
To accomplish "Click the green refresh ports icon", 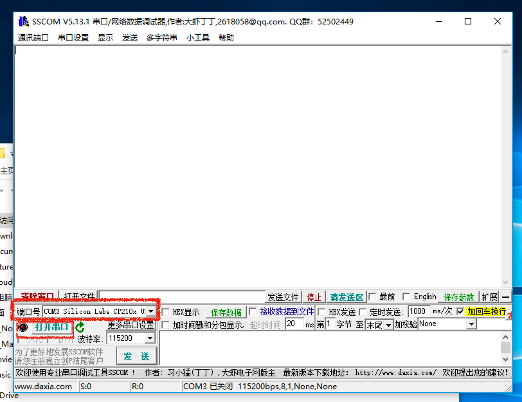I will tap(80, 327).
